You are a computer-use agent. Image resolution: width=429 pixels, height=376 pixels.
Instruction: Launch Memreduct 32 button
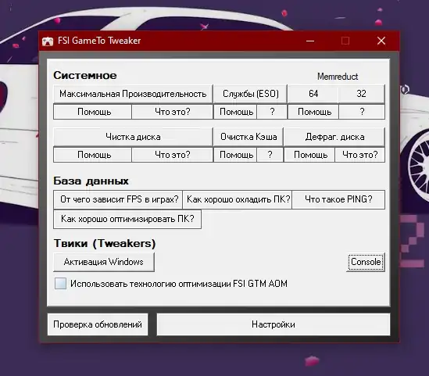[x=362, y=94]
